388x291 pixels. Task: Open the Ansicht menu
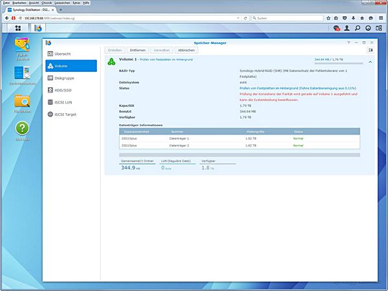point(34,3)
